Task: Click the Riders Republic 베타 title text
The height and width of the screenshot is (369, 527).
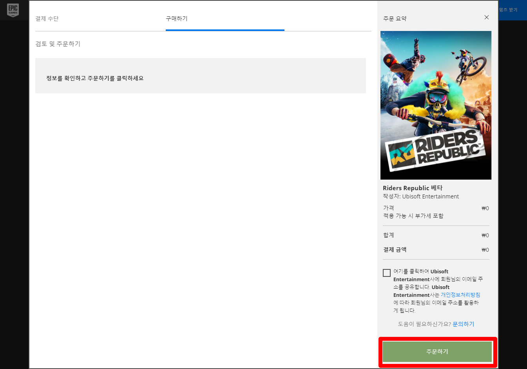Action: click(413, 188)
